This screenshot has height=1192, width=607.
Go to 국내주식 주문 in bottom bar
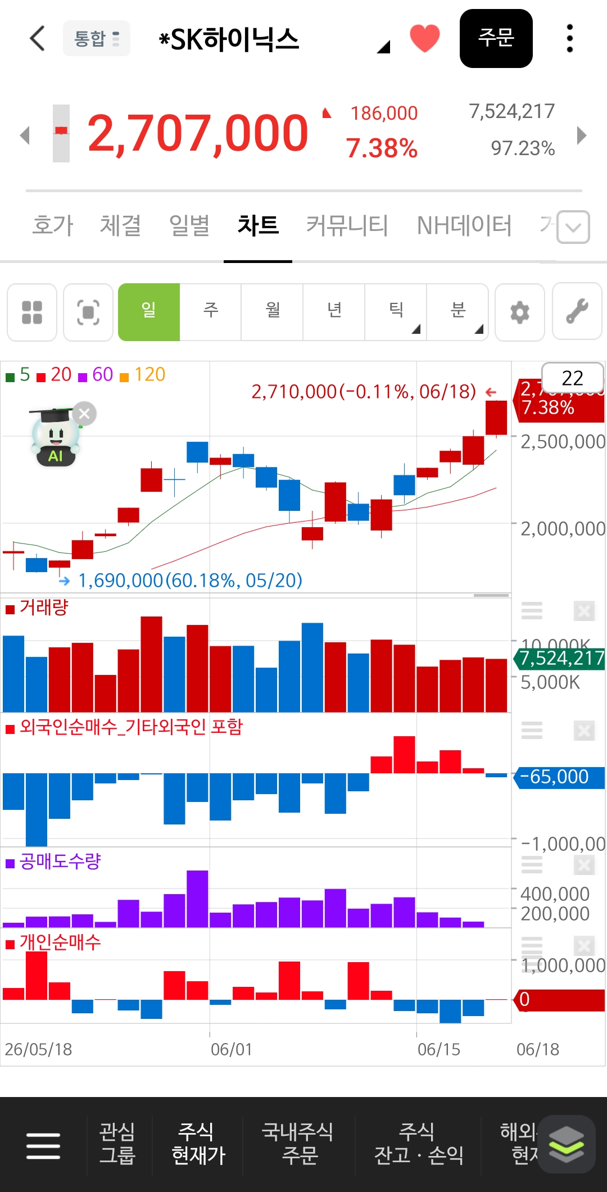coord(298,1144)
